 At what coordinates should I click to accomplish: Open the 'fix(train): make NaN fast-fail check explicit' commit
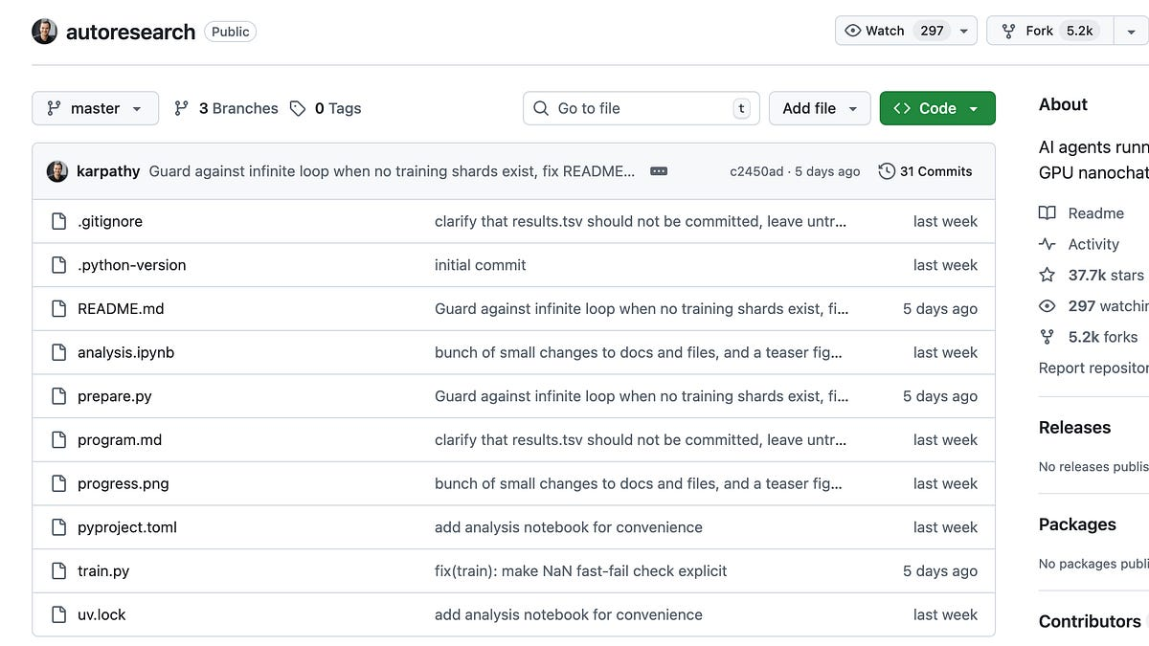(581, 571)
